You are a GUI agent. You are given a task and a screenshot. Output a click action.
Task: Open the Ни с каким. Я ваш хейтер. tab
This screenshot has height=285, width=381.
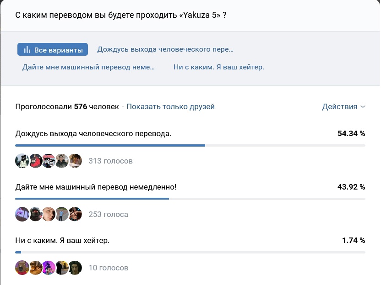coord(219,67)
